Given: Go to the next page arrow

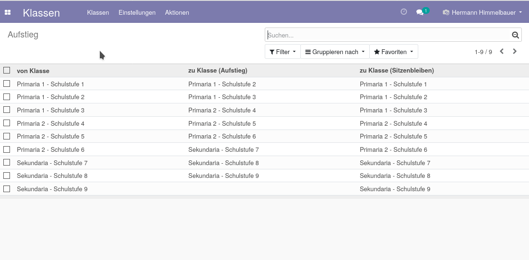Looking at the screenshot, I should (514, 51).
